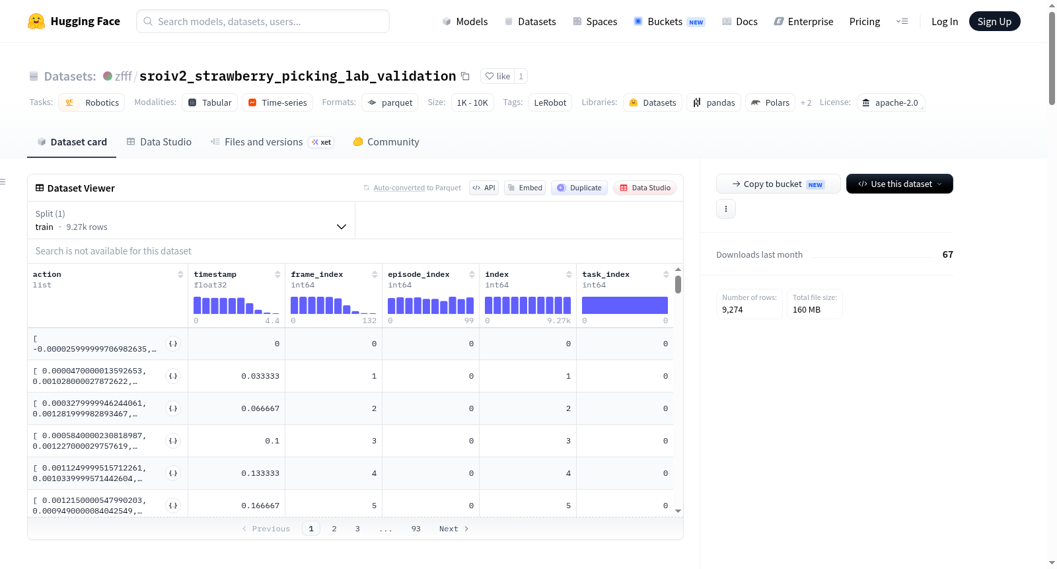
Task: Click the search models, datasets, users field
Action: pos(263,21)
